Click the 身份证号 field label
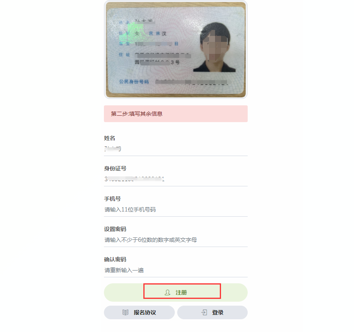 pyautogui.click(x=115, y=168)
